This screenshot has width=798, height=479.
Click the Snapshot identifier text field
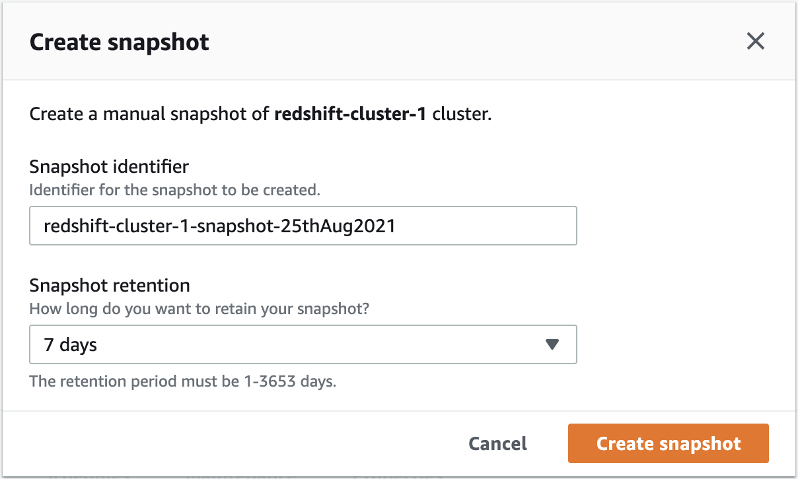(303, 226)
